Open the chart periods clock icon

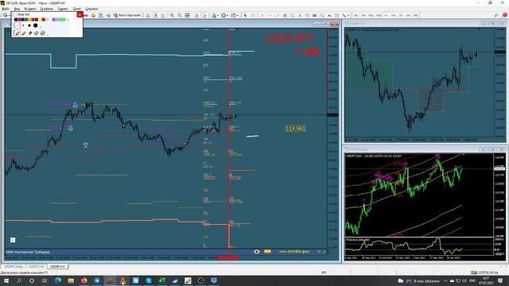(223, 15)
